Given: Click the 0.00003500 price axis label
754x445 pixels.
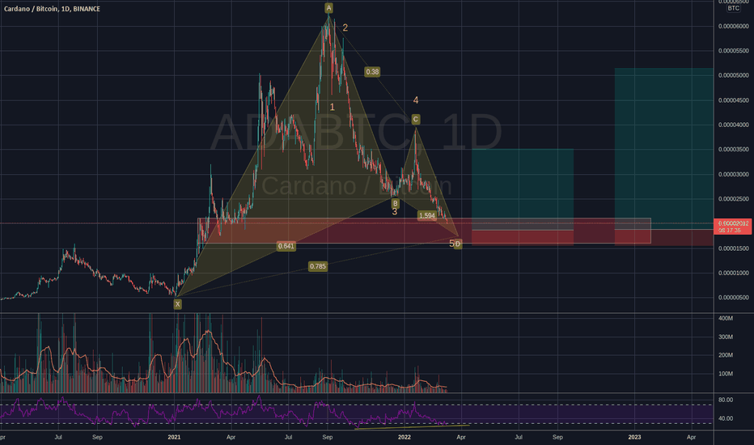Looking at the screenshot, I should tap(733, 150).
